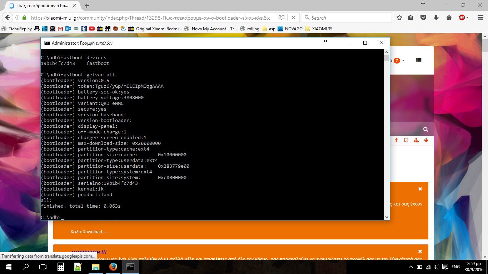Open the XIAOMI 3S bookmarks folder

[318, 29]
